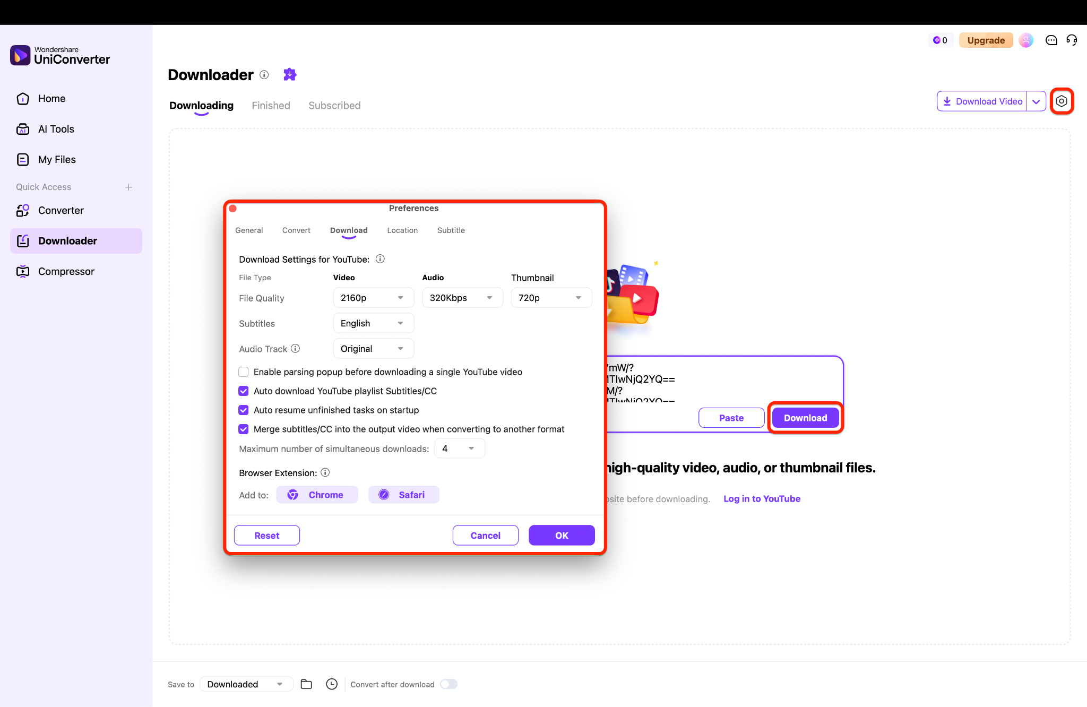Click the AI Tools sidebar label
The width and height of the screenshot is (1087, 707).
56,129
